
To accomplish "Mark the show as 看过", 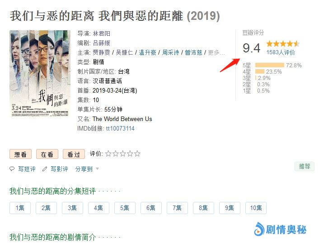I will coord(74,154).
